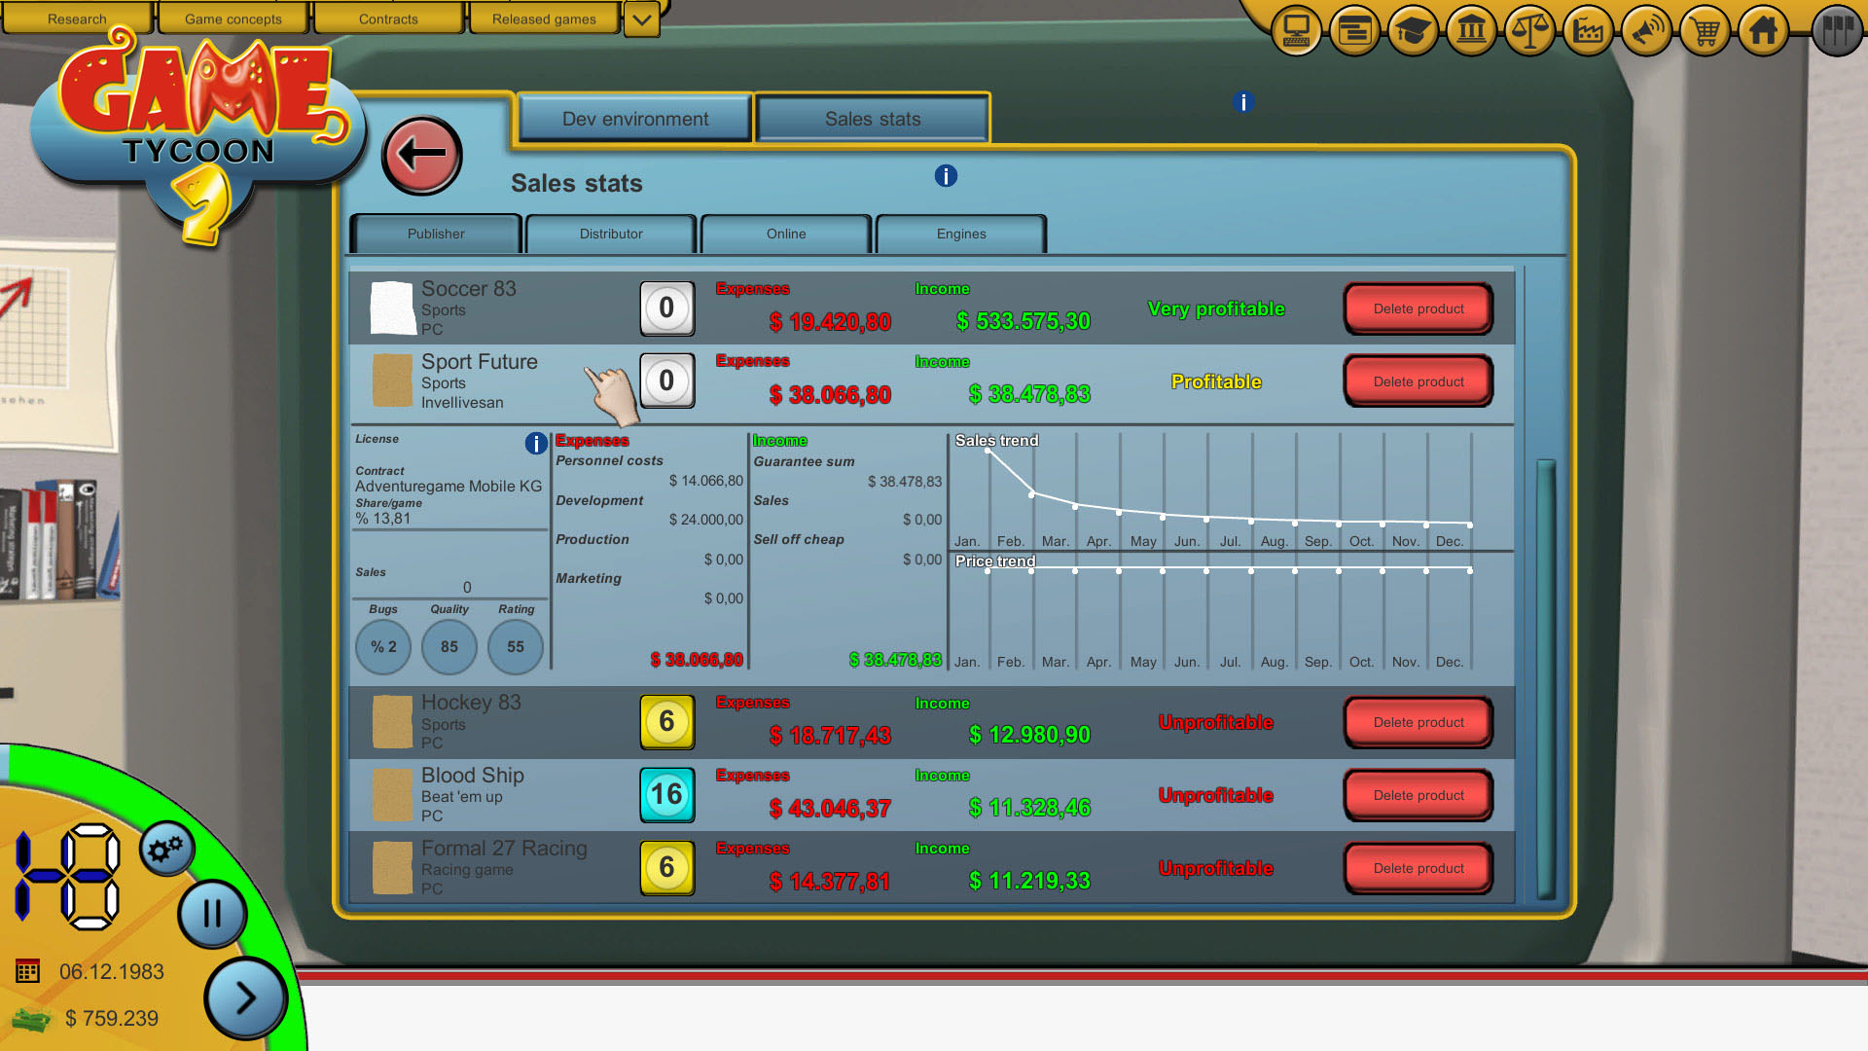The image size is (1868, 1051).
Task: Switch to the Dev environment tab
Action: coord(634,118)
